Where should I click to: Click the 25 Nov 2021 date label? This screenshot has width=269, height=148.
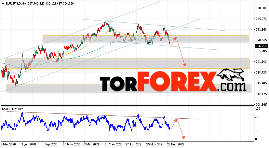tap(155, 144)
